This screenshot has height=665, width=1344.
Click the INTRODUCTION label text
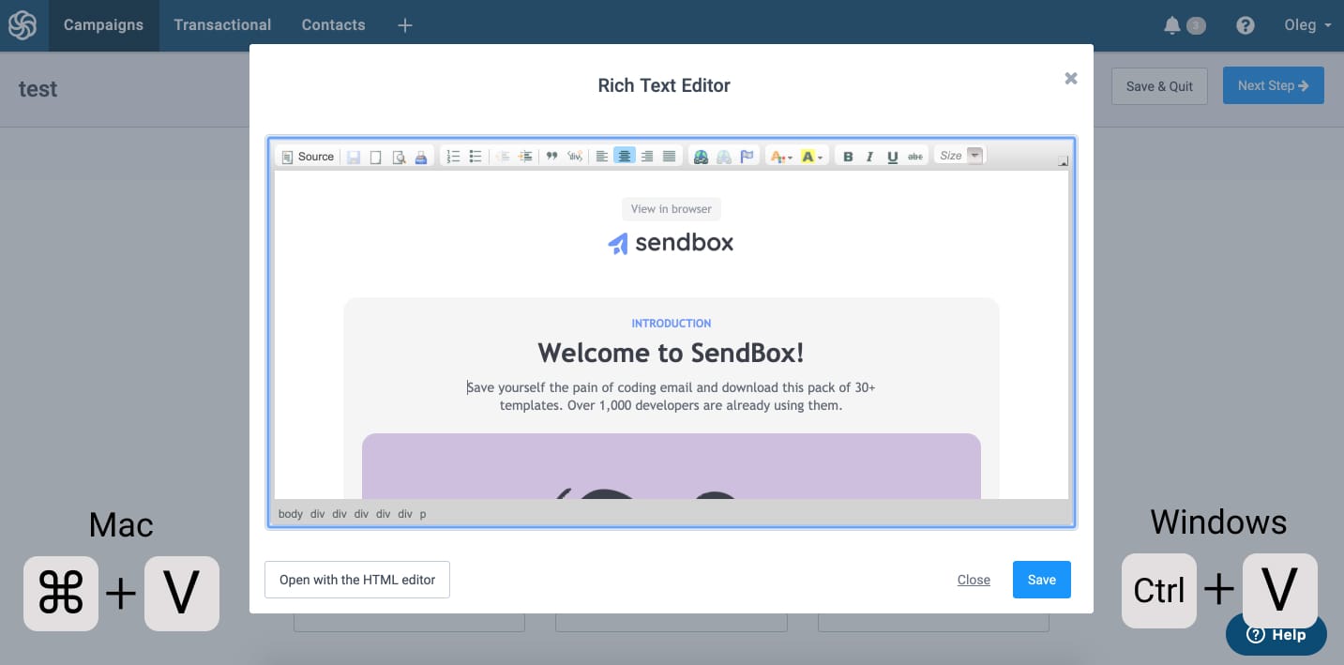tap(672, 324)
